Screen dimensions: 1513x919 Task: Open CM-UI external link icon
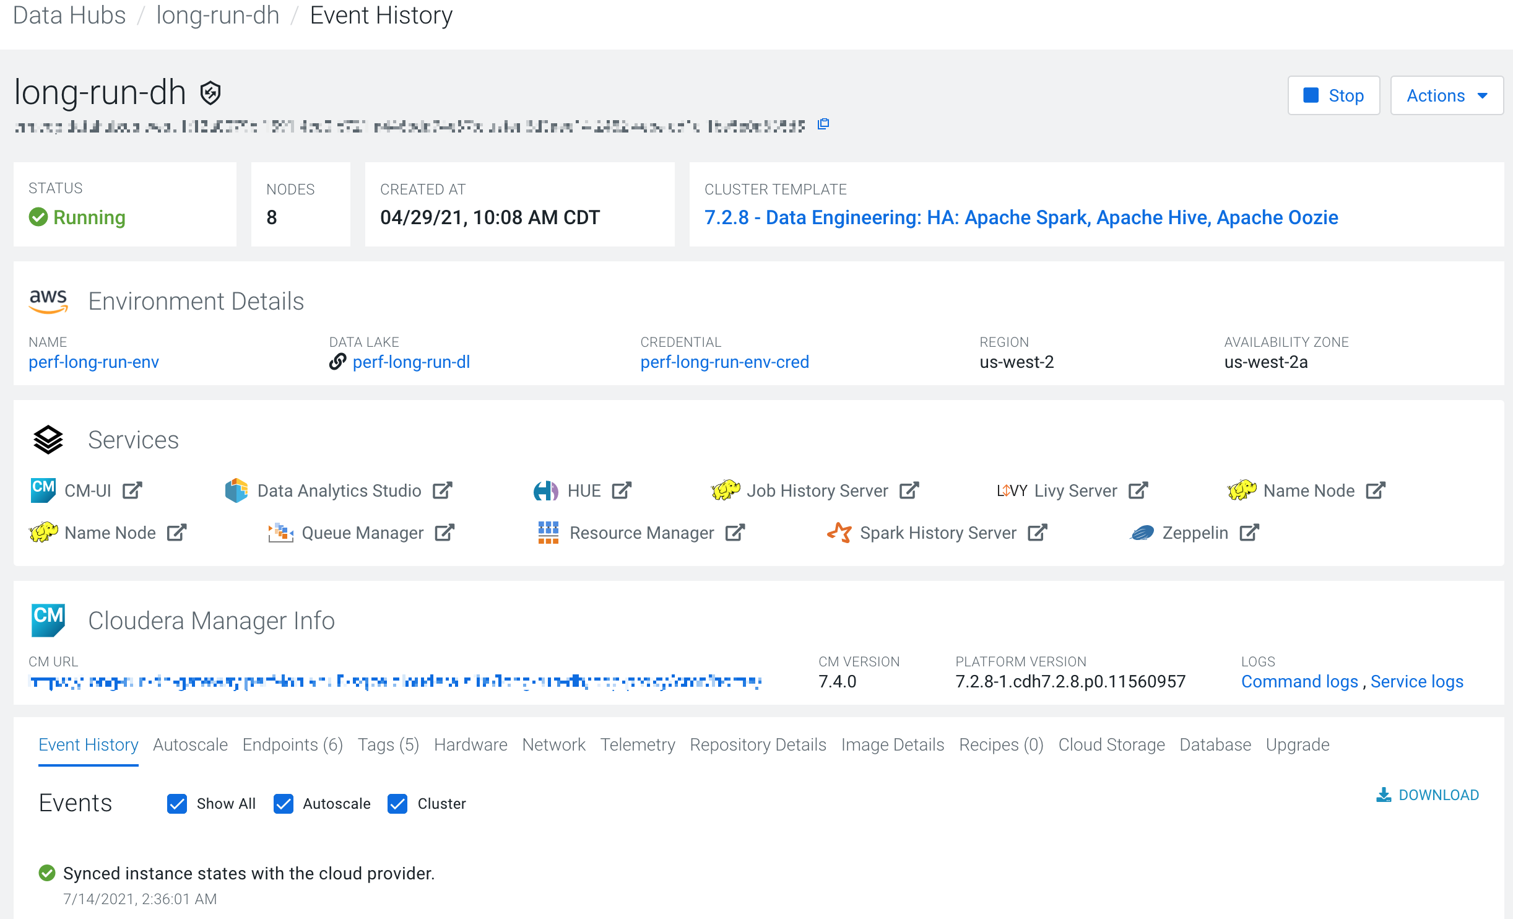[132, 490]
